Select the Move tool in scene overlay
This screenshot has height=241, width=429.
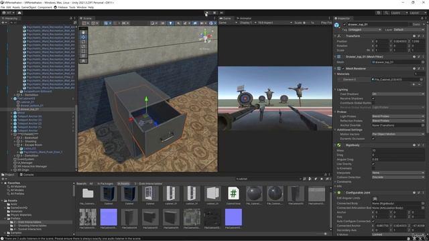(x=83, y=37)
